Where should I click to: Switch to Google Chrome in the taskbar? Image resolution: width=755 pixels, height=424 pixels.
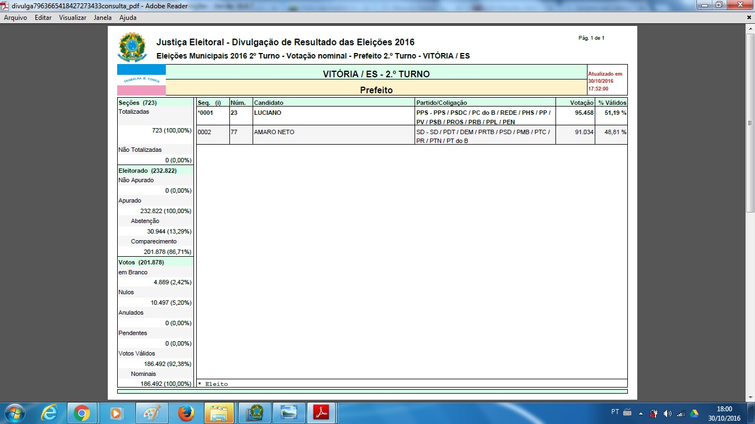82,413
